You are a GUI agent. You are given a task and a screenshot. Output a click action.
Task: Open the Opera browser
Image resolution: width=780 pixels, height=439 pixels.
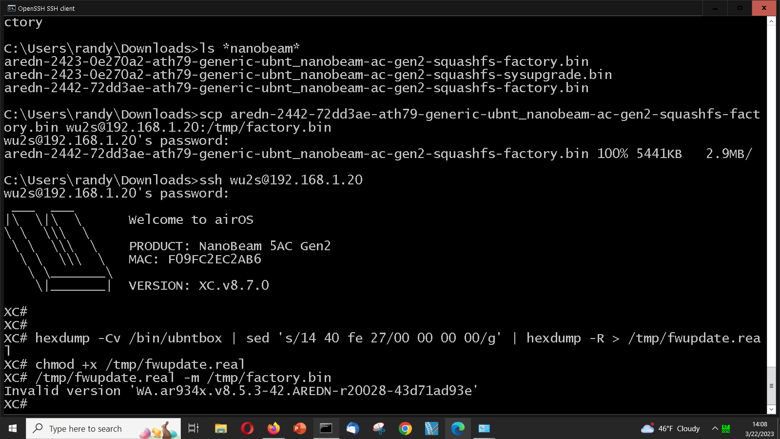pyautogui.click(x=248, y=428)
